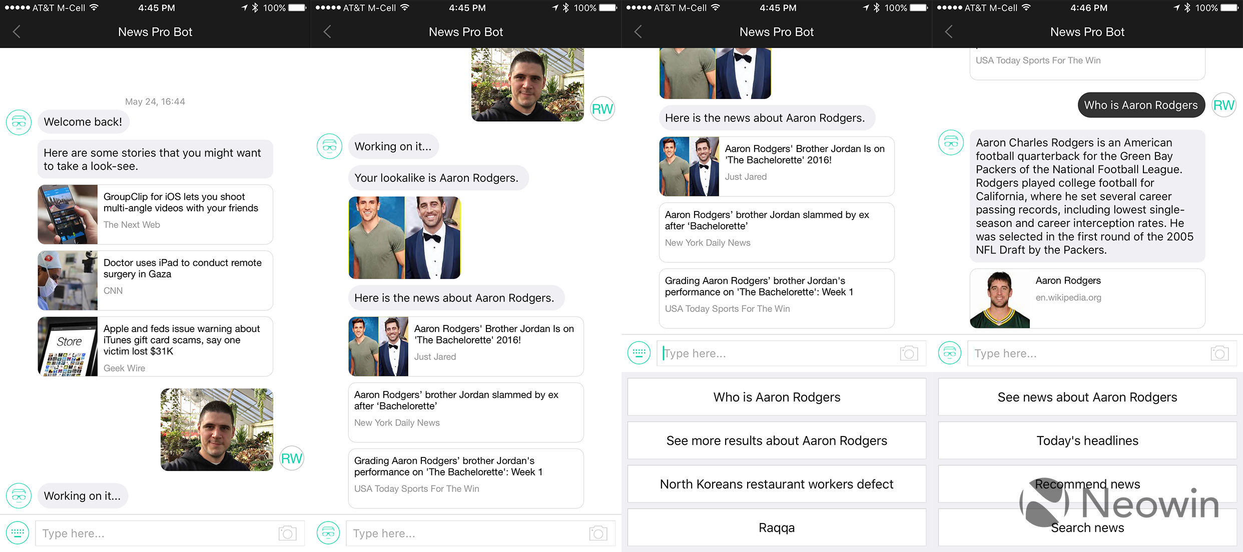Viewport: 1243px width, 552px height.
Task: Open Jordan on Bachelorette story in second screen
Action: tap(466, 346)
